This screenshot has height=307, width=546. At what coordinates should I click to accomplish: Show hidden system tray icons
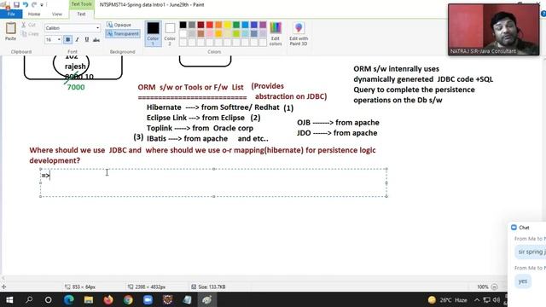pyautogui.click(x=477, y=299)
